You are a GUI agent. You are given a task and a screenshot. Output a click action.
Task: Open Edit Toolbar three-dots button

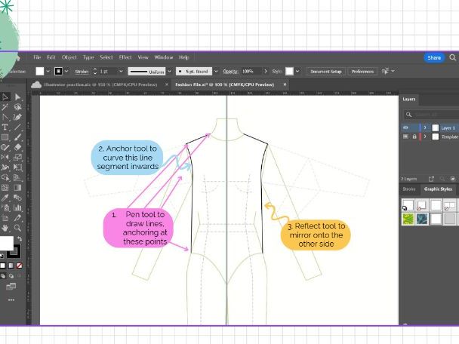point(11,299)
